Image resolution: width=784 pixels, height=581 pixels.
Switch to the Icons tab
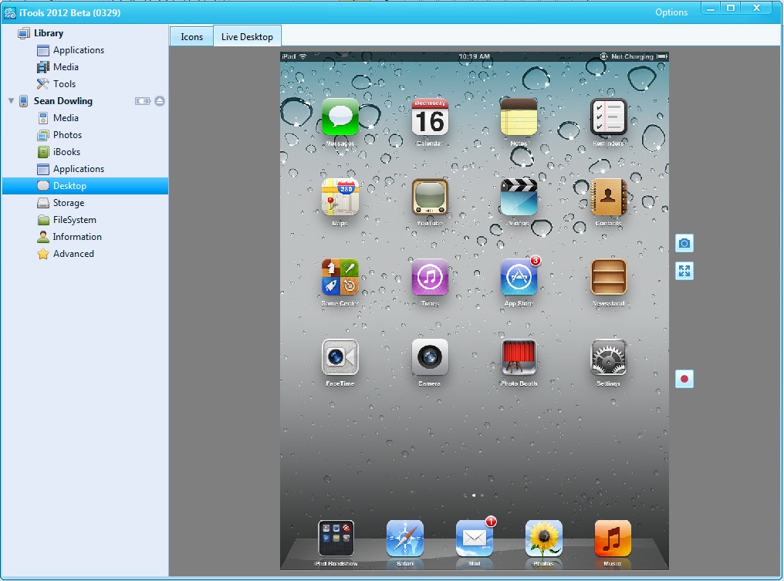(x=191, y=36)
